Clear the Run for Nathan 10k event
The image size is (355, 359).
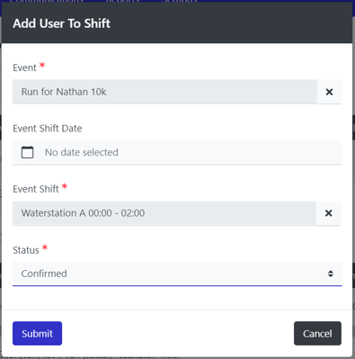329,92
